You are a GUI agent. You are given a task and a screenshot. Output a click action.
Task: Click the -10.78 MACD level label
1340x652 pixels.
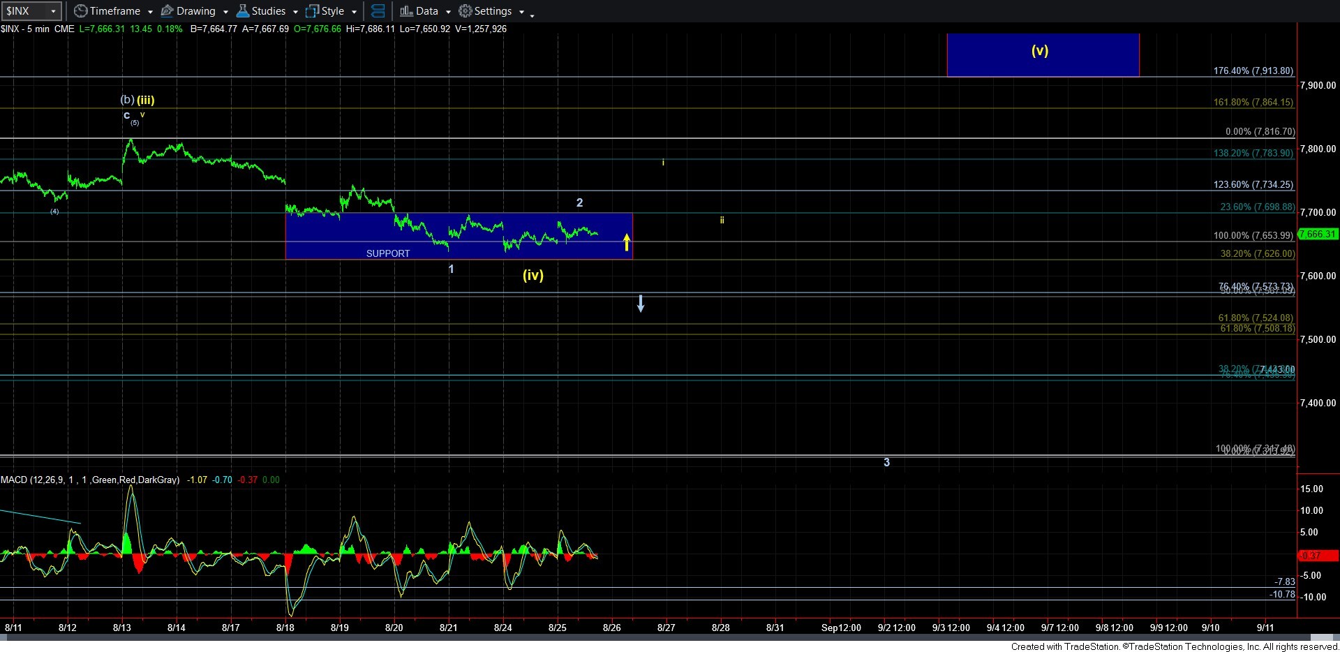point(1283,595)
